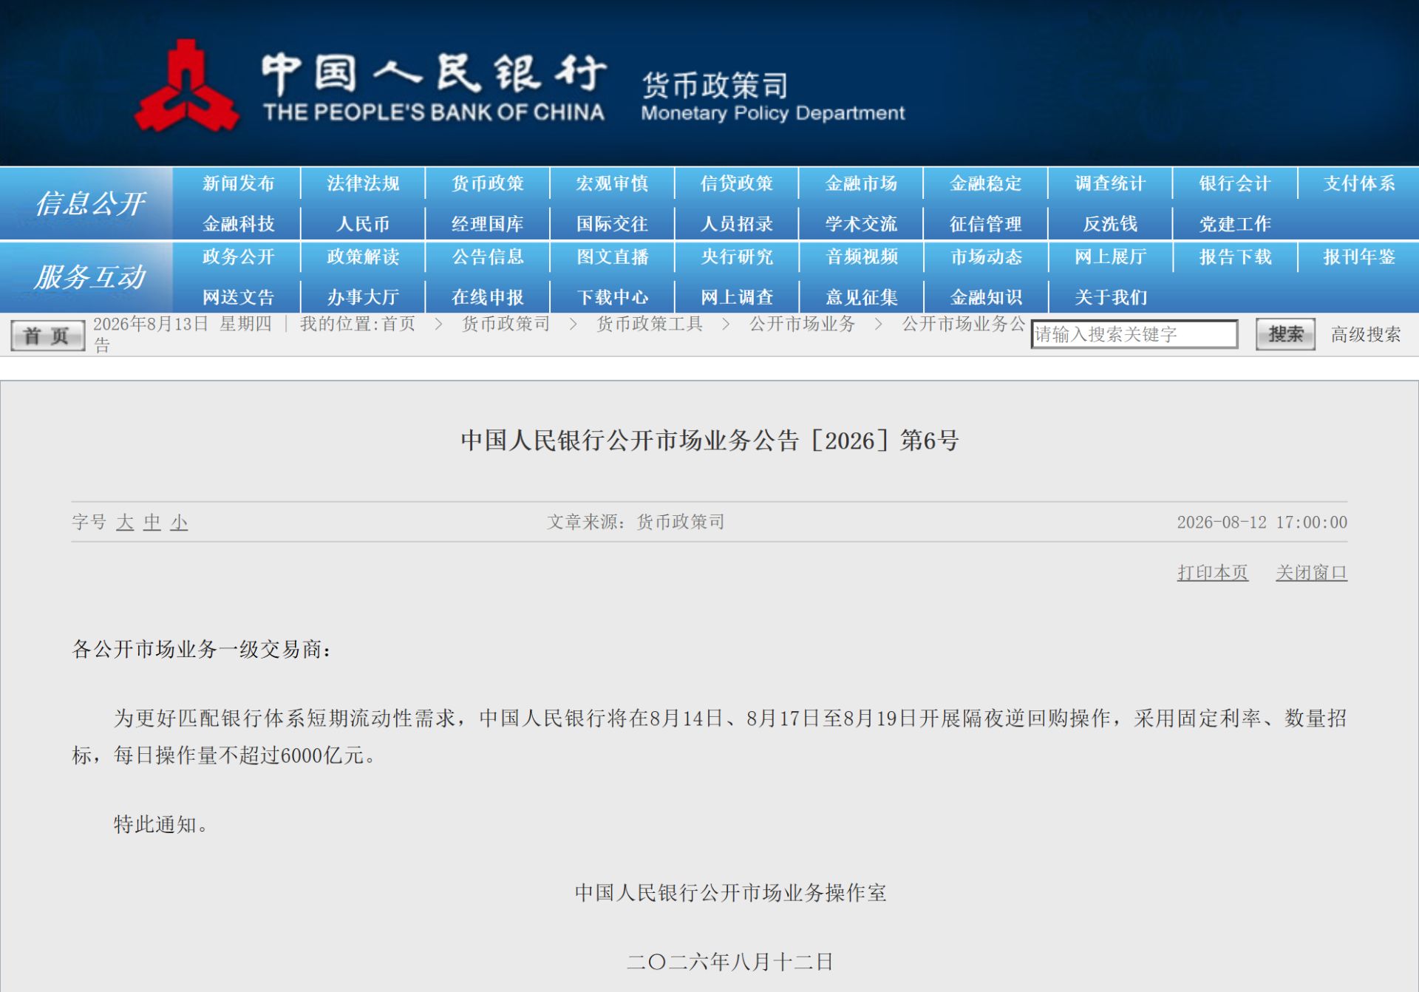Open 党建工作 page
The width and height of the screenshot is (1419, 992).
(1235, 224)
